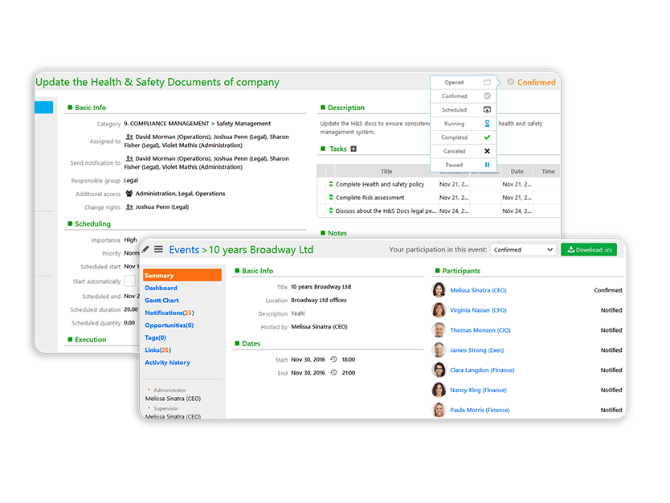This screenshot has width=670, height=503.
Task: Open the Gantt Chart sidebar item
Action: tap(162, 301)
